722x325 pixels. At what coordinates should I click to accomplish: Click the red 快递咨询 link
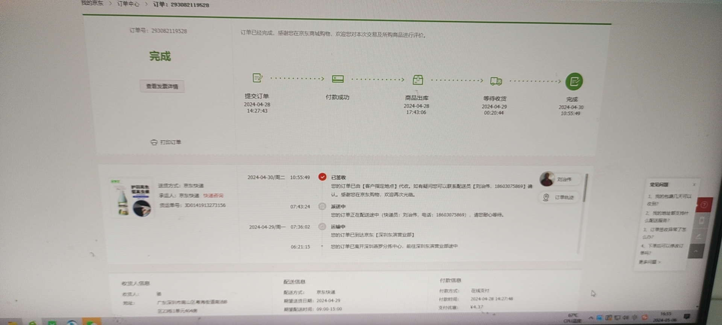pos(213,196)
